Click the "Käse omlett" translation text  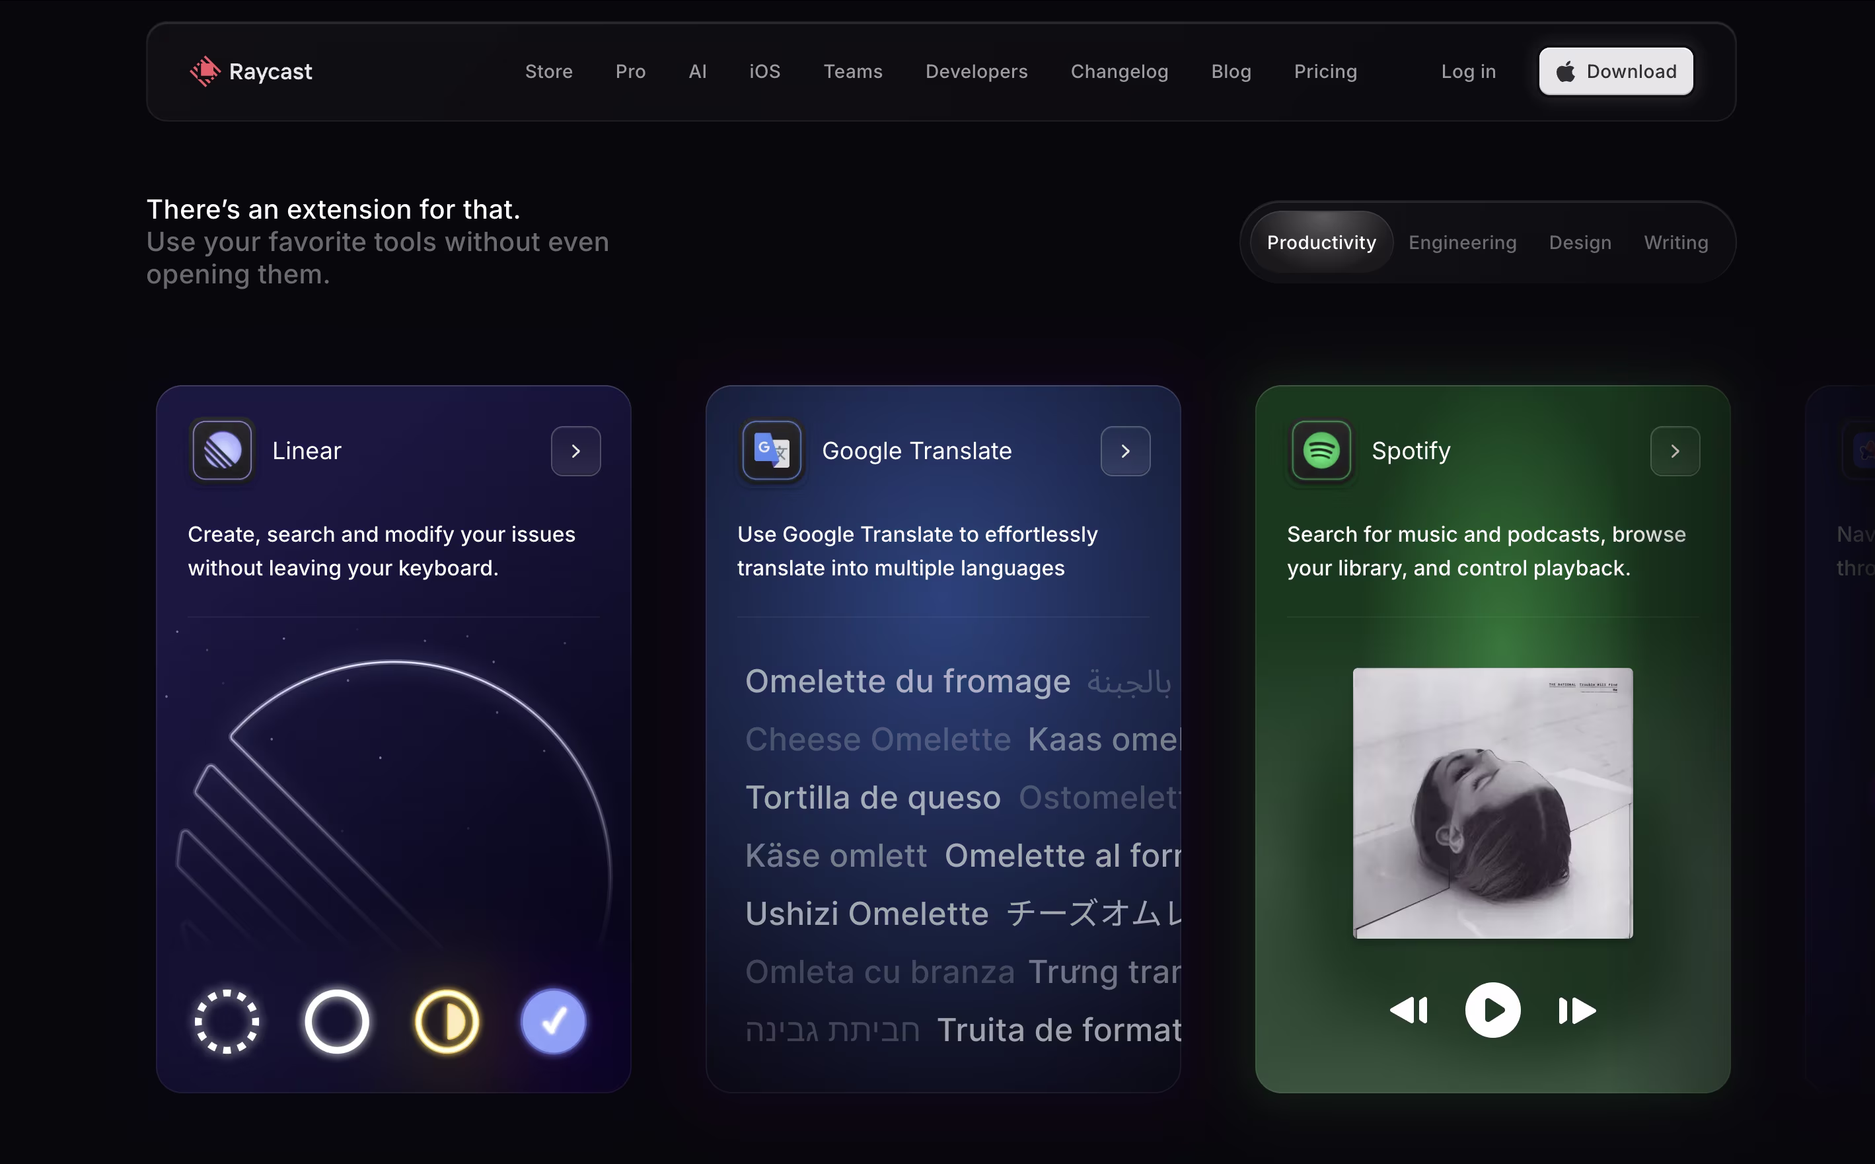coord(836,855)
